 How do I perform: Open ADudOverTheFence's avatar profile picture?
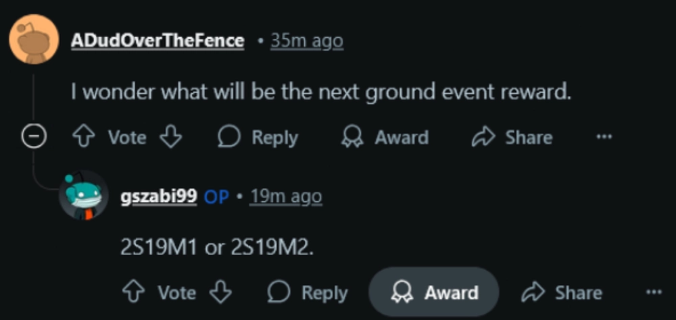pos(34,39)
